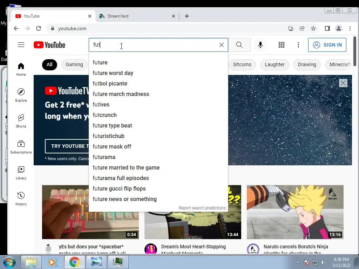
Task: Open Windows Media Player from taskbar
Action: pos(53,262)
